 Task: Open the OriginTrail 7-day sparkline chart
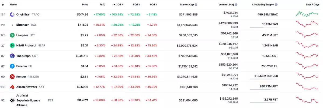tap(307, 14)
